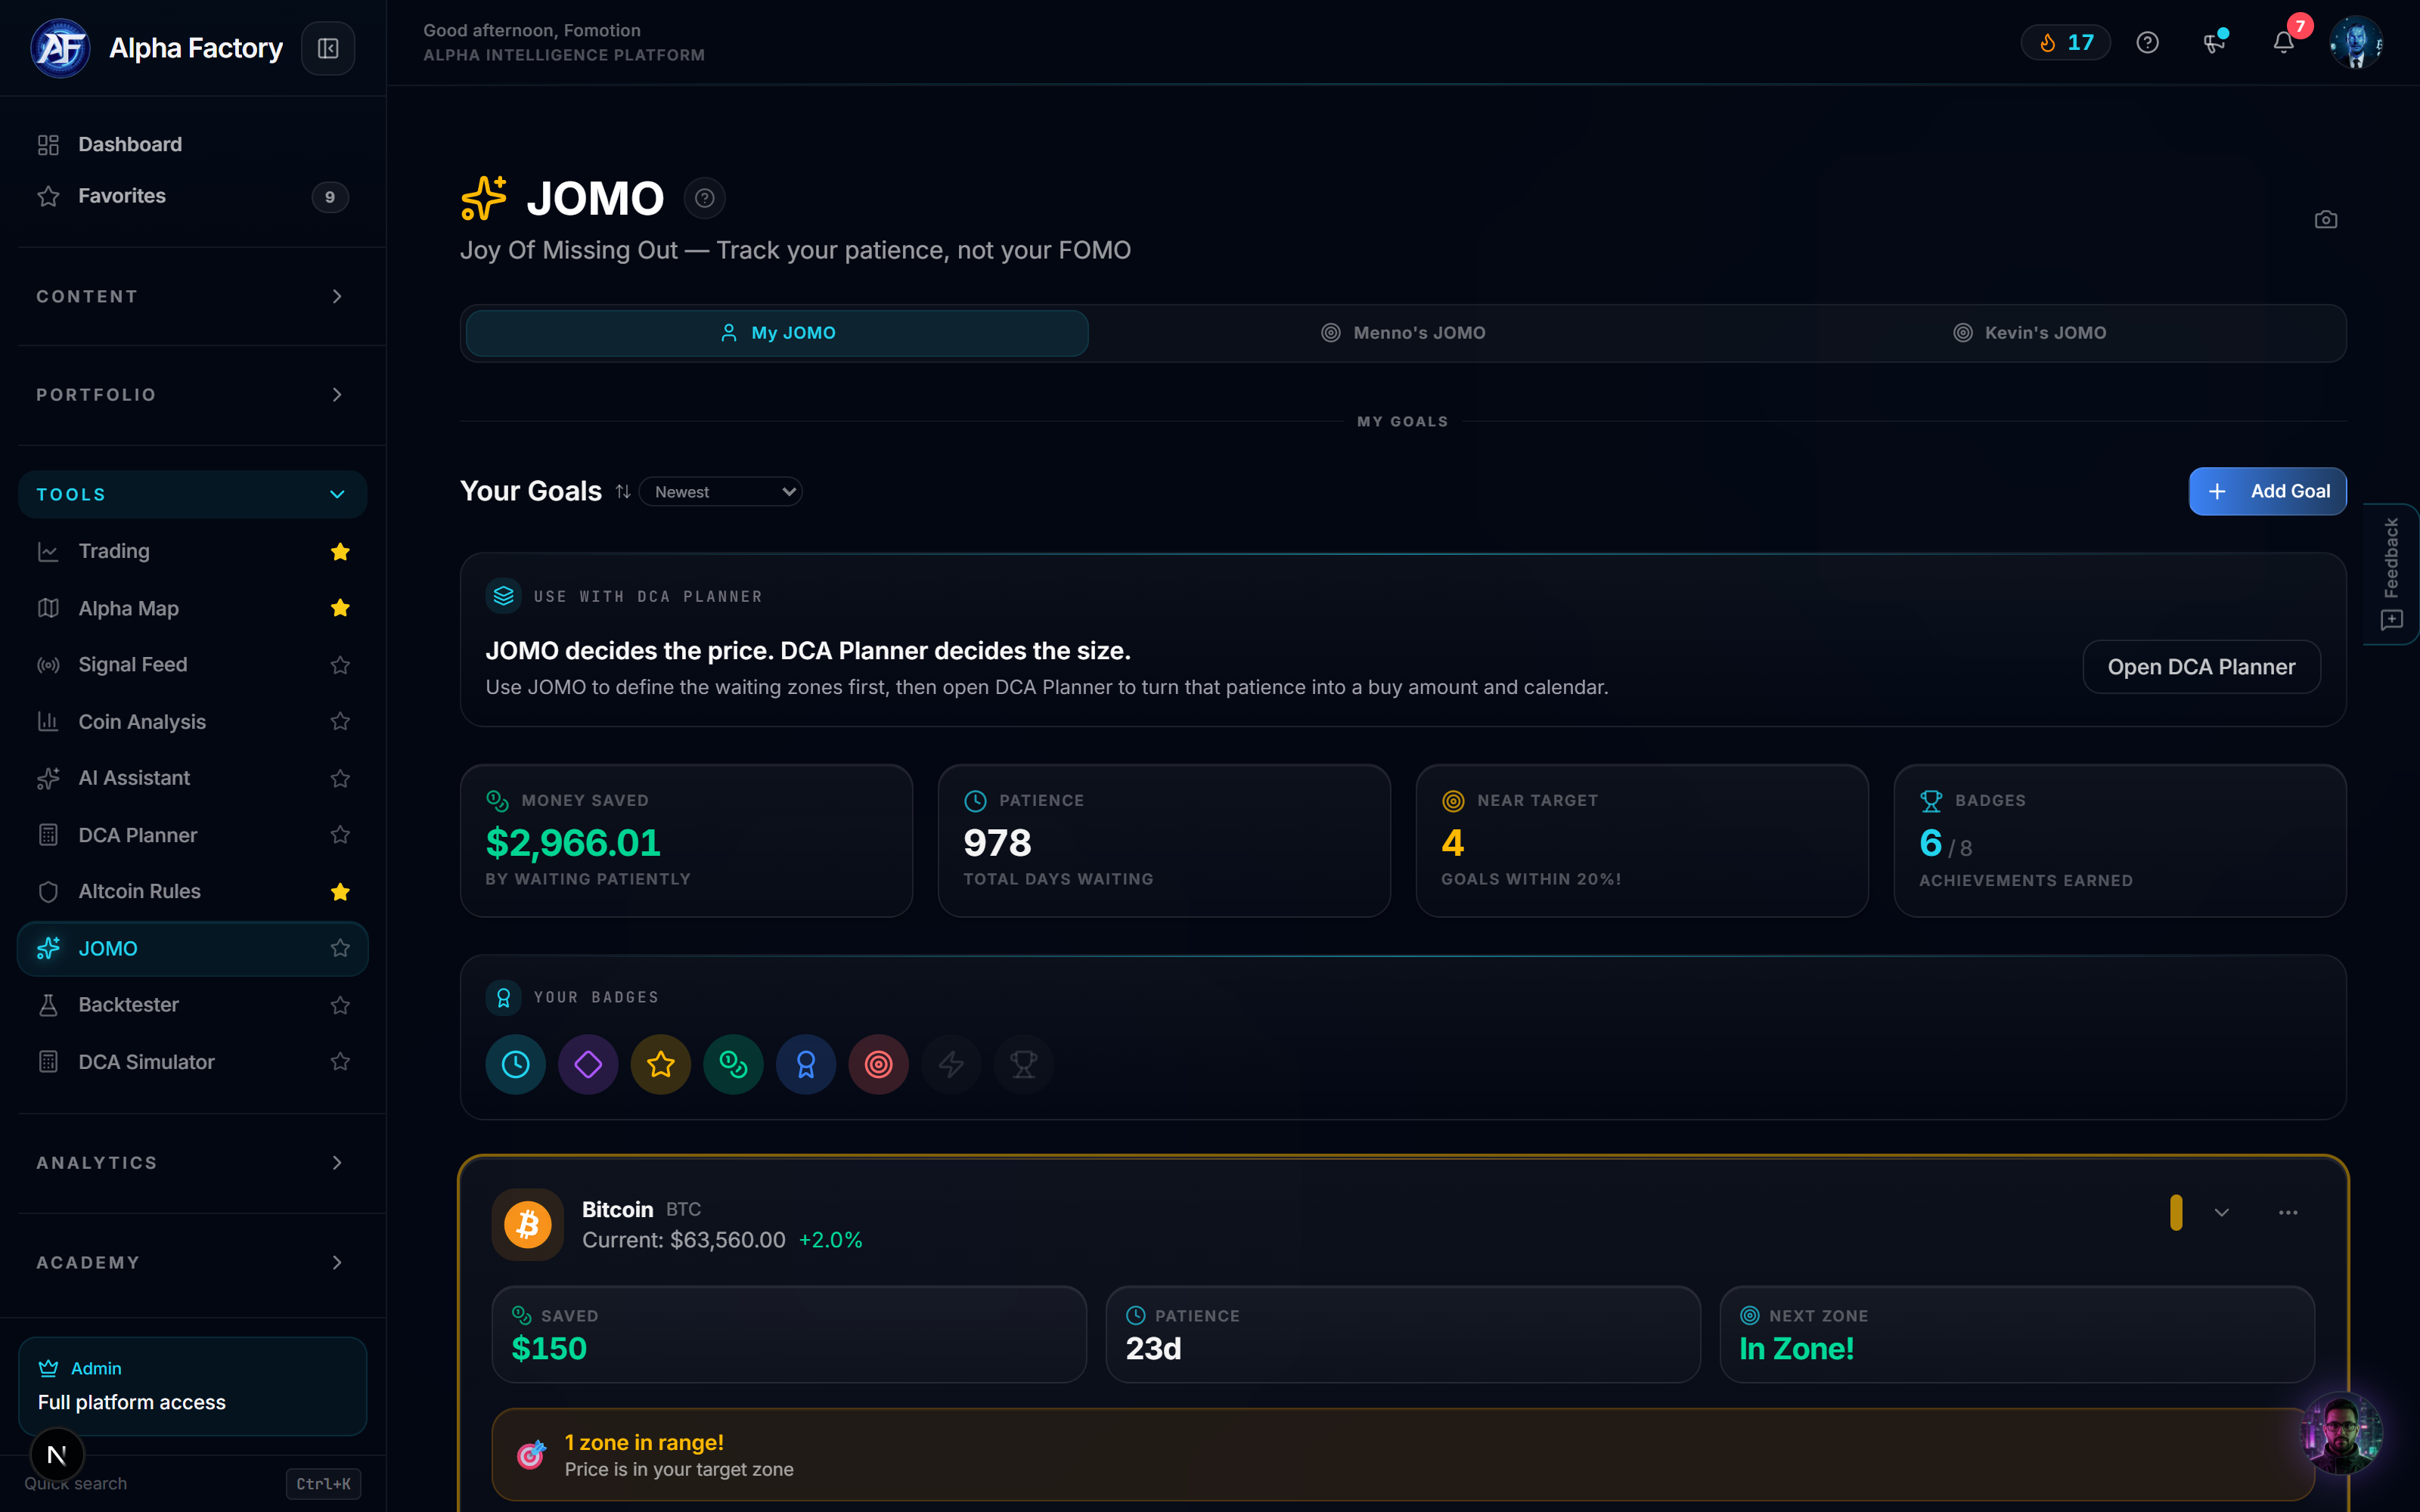Switch to Menno's JOMO tab
This screenshot has width=2420, height=1512.
[1403, 333]
